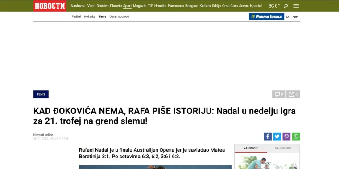Share article via WhatsApp
This screenshot has width=339, height=169.
(x=296, y=137)
